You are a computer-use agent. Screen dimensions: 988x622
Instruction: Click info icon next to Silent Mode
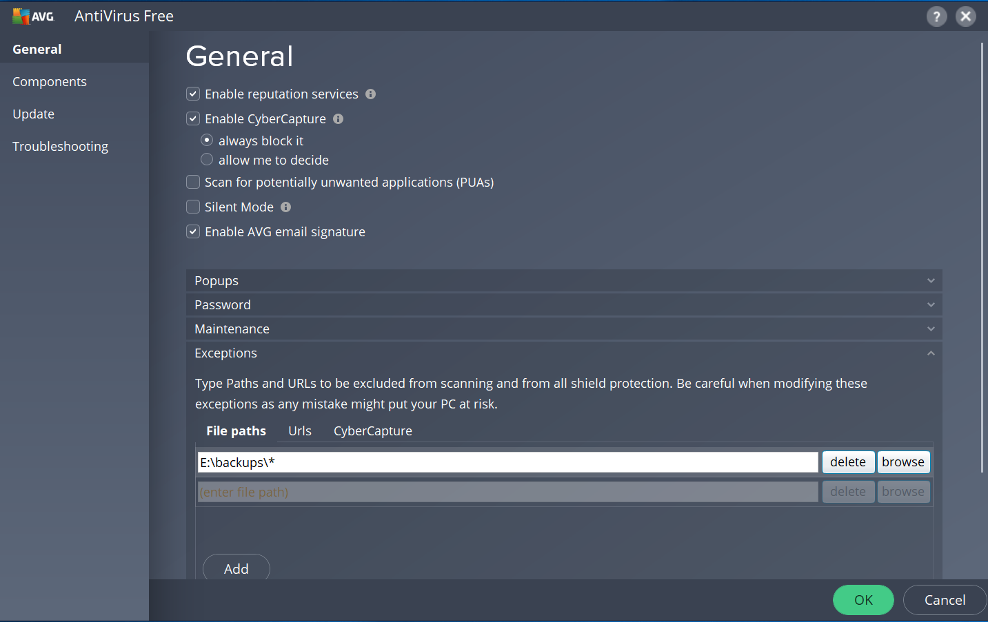pos(285,207)
